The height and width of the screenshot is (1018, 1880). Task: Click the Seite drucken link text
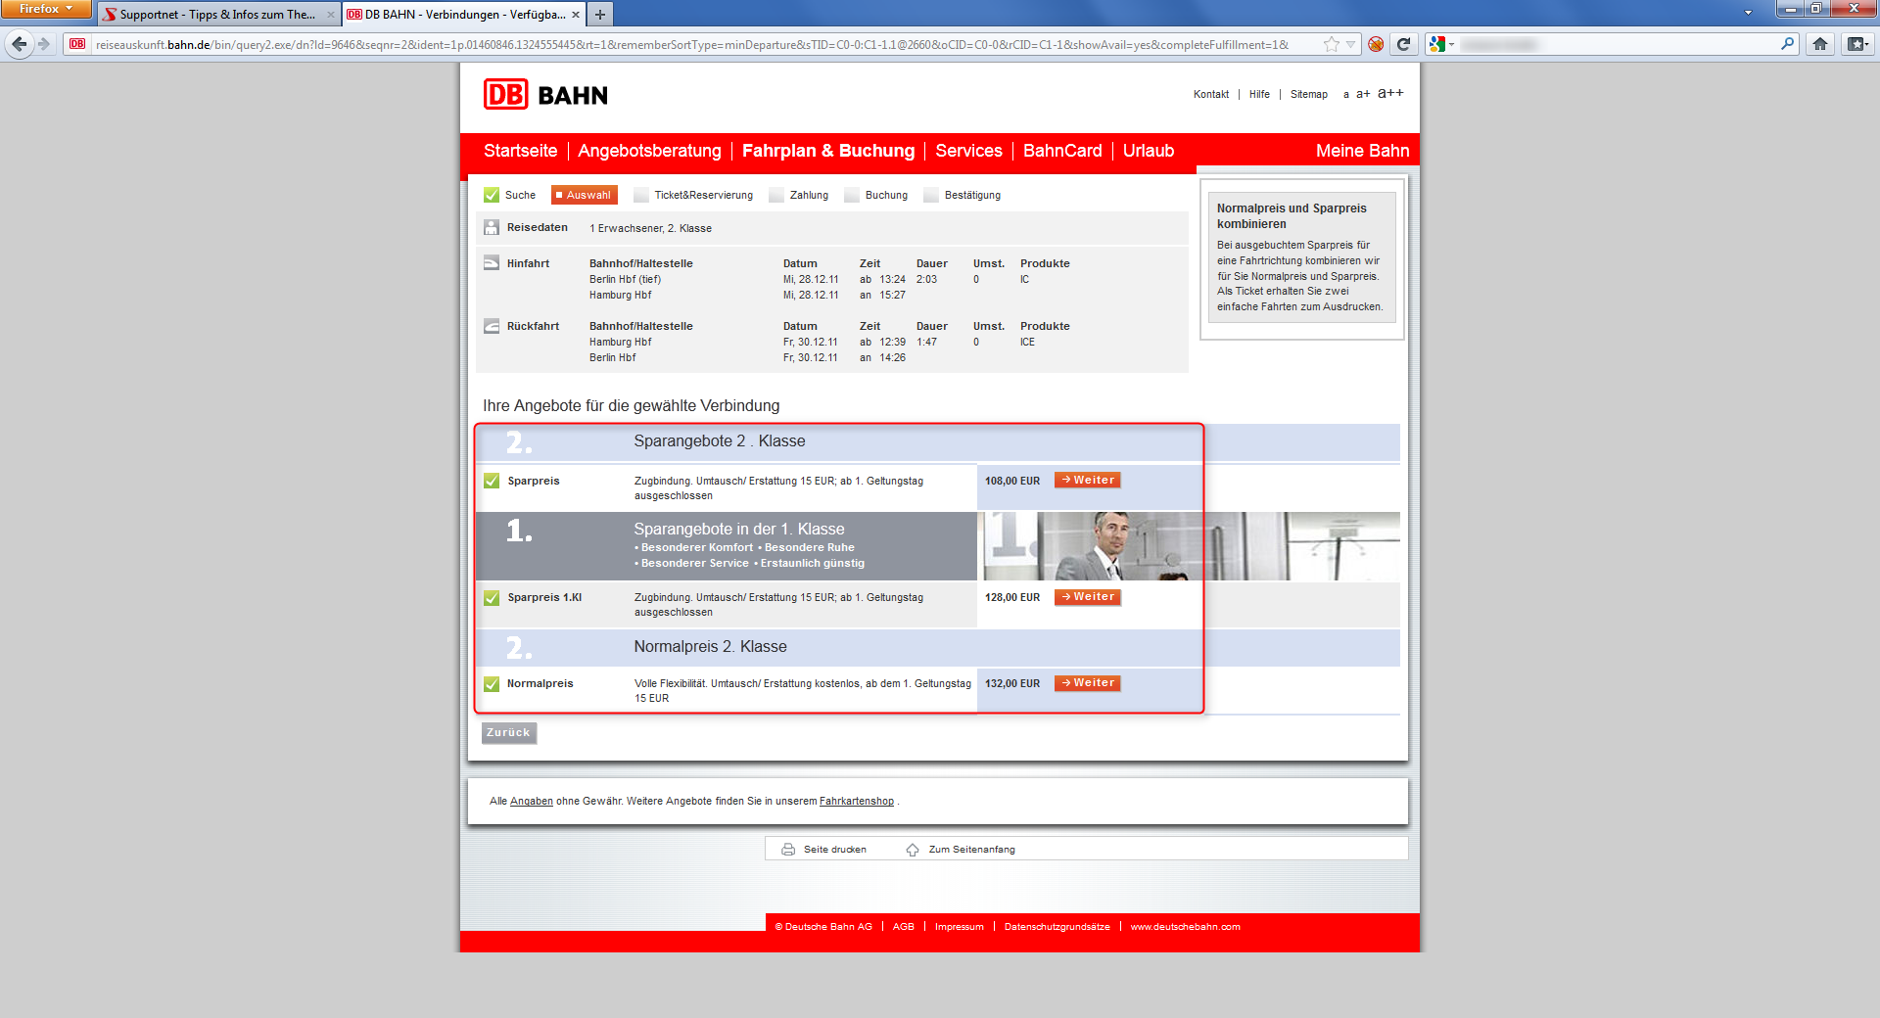click(835, 850)
